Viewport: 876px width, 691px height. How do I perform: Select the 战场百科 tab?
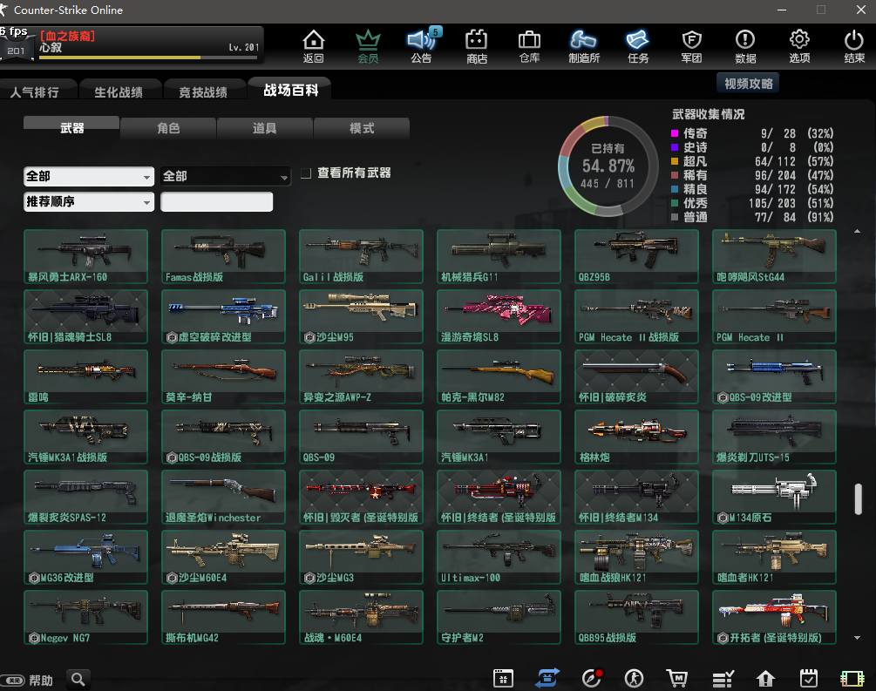coord(290,90)
